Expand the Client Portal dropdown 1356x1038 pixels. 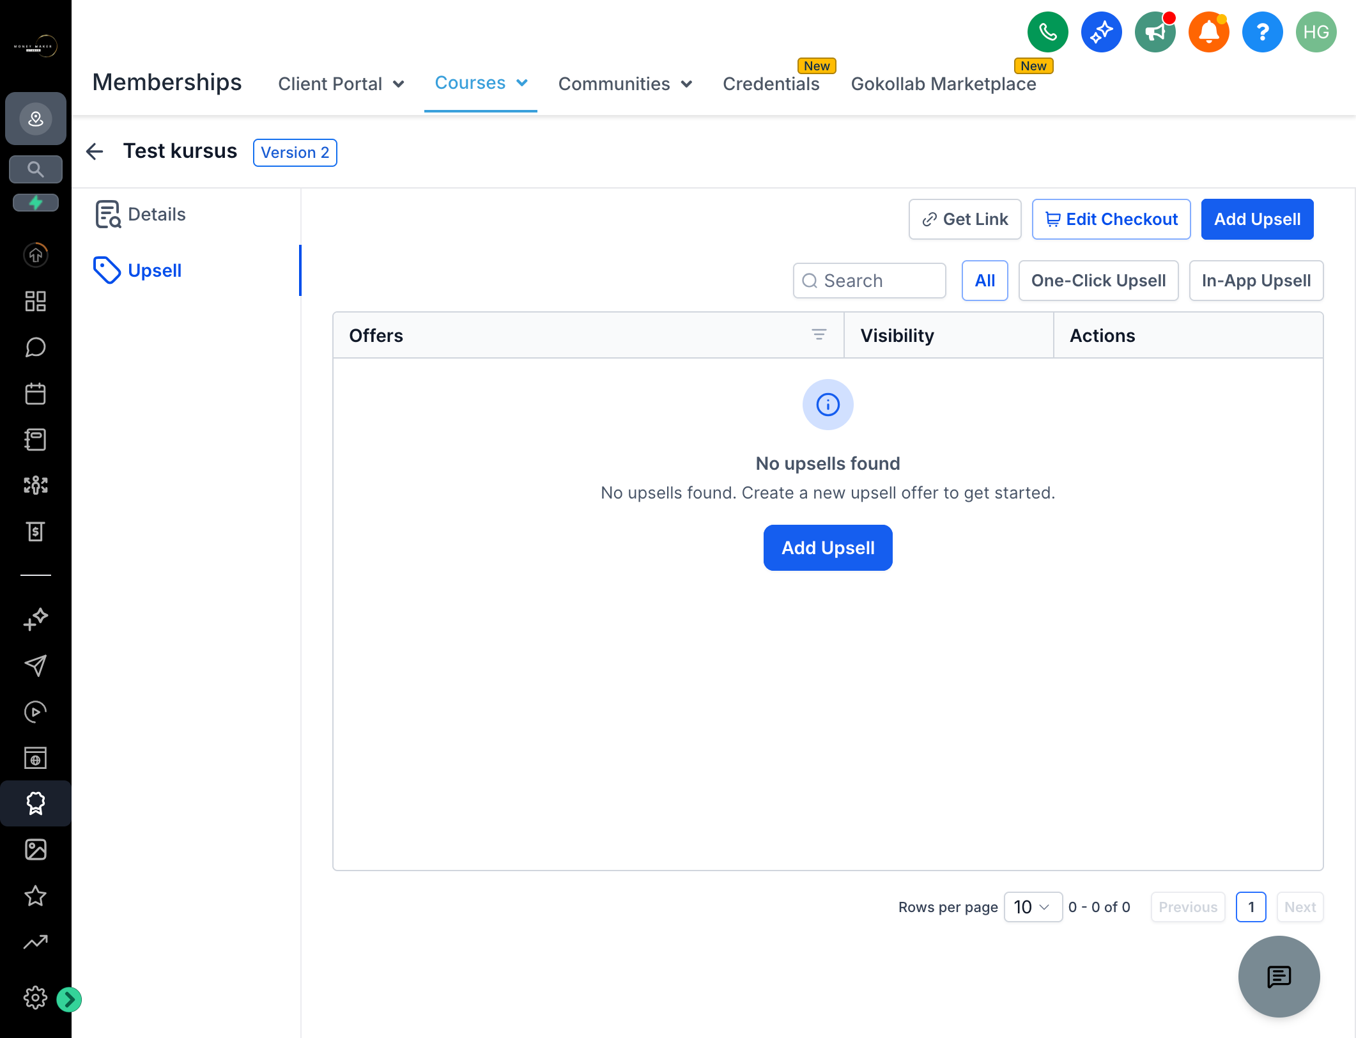coord(341,84)
